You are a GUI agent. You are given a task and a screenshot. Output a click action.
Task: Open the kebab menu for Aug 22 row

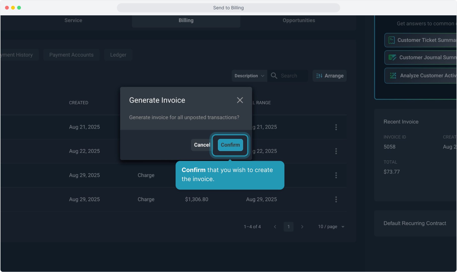tap(336, 151)
